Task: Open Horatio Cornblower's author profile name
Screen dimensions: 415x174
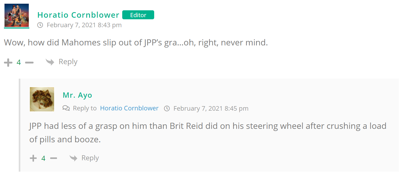Action: 78,15
